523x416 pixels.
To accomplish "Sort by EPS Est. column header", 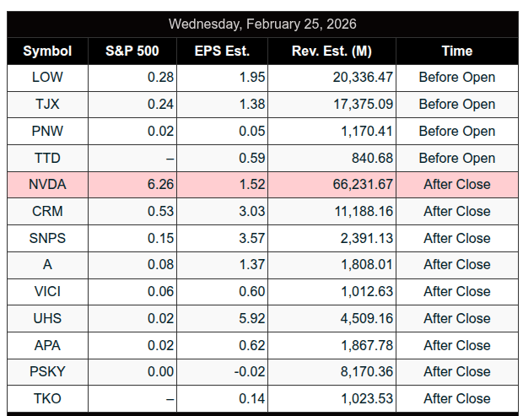I will 222,51.
